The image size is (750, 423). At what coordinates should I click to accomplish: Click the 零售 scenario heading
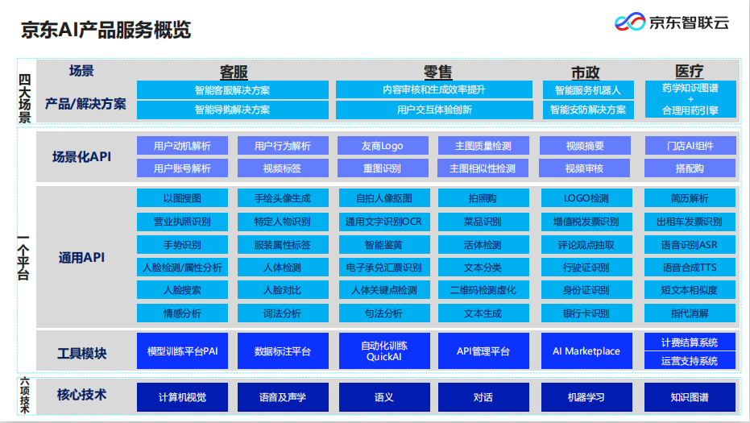437,72
